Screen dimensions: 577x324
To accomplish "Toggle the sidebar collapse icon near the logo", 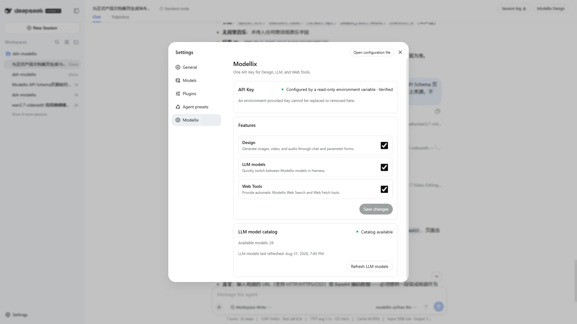I will pyautogui.click(x=76, y=11).
